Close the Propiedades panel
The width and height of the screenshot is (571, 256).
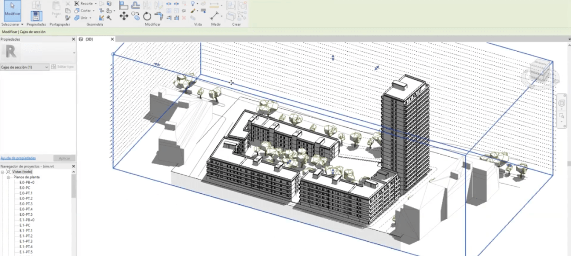(73, 39)
